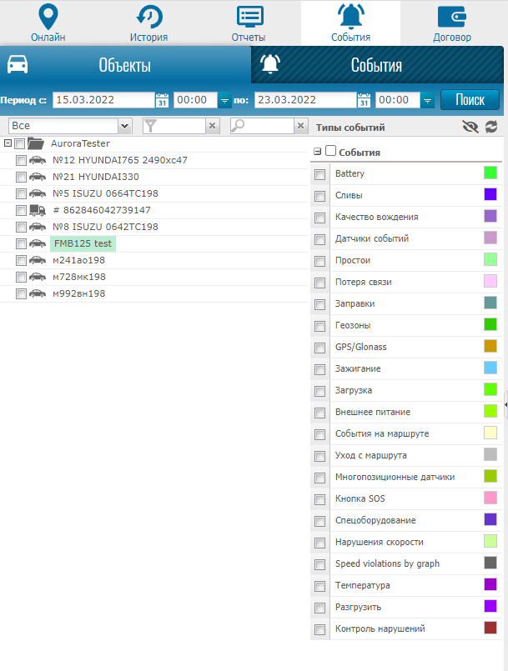Screen dimensions: 508x671
Task: Click the Поиск button
Action: click(x=470, y=100)
